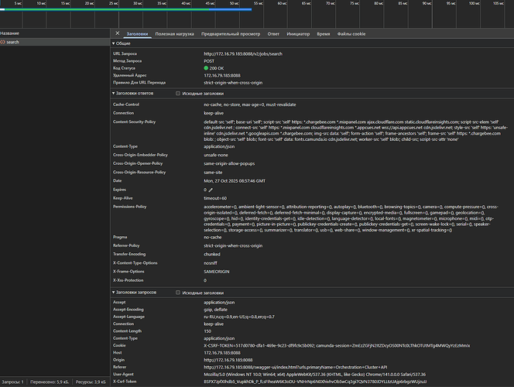Open the Файлы cookie tab
The height and width of the screenshot is (387, 514).
(x=351, y=34)
